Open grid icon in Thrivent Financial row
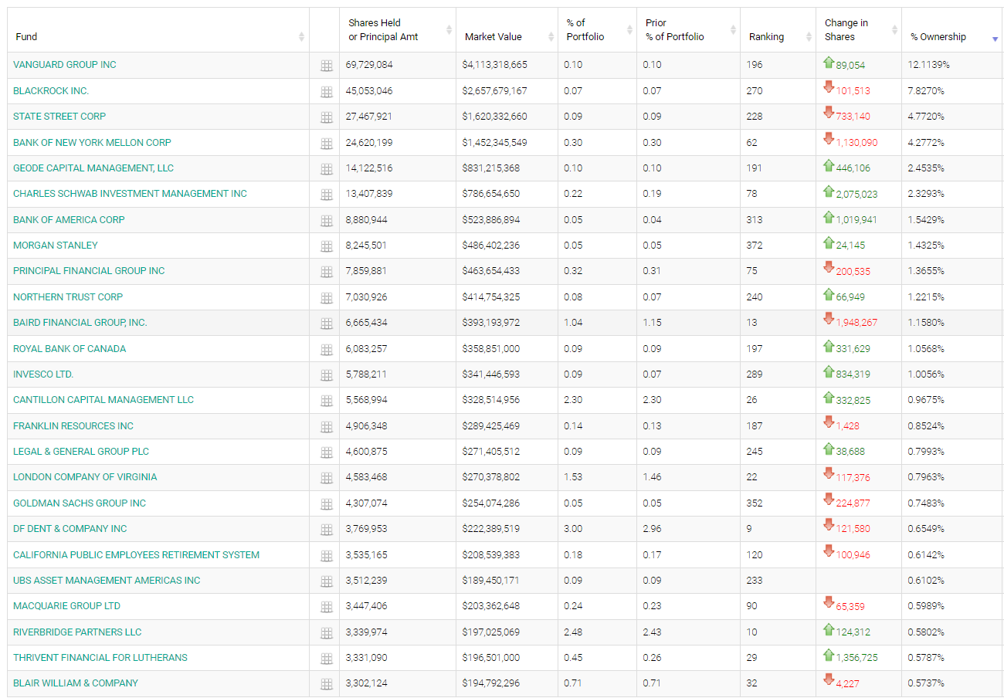1004x698 pixels. click(x=327, y=659)
